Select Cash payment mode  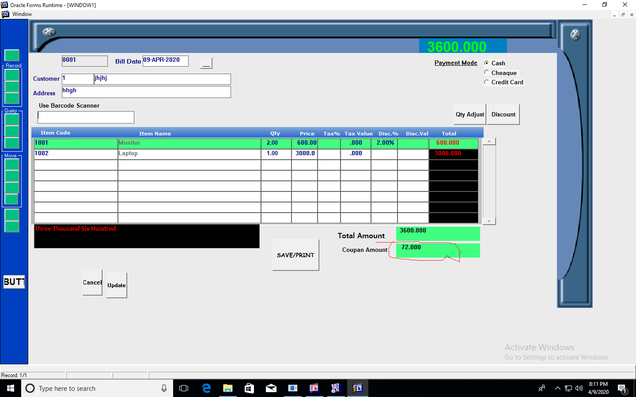tap(487, 63)
